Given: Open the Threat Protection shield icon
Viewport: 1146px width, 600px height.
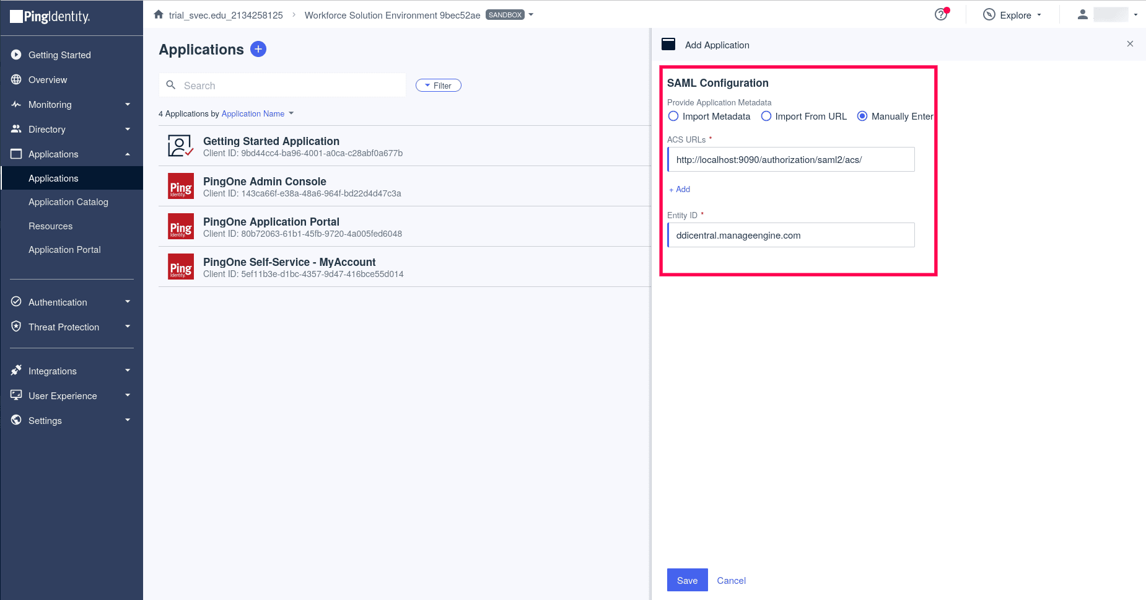Looking at the screenshot, I should coord(17,327).
